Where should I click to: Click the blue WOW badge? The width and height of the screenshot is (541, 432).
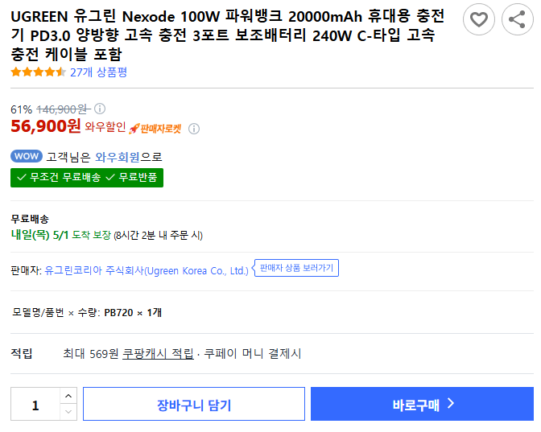click(27, 156)
